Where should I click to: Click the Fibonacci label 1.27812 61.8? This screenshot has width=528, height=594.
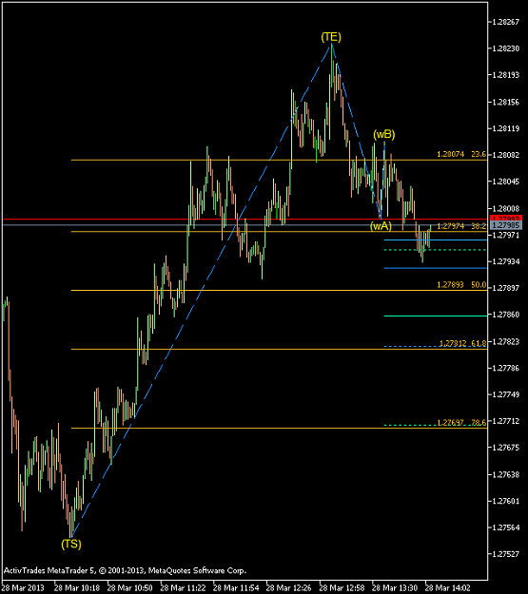(462, 343)
